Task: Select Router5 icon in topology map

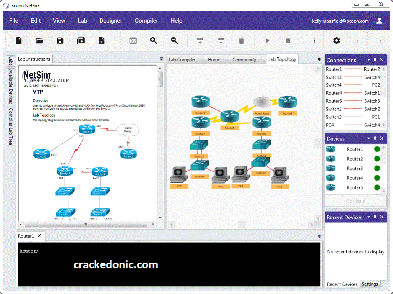Action: click(x=288, y=102)
